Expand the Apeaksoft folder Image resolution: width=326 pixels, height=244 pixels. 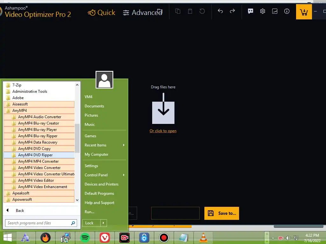tap(39, 193)
